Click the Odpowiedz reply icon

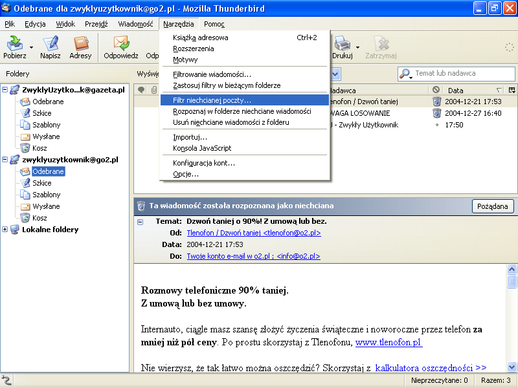[x=121, y=43]
